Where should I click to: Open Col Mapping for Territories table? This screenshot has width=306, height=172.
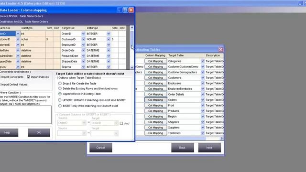(155, 133)
